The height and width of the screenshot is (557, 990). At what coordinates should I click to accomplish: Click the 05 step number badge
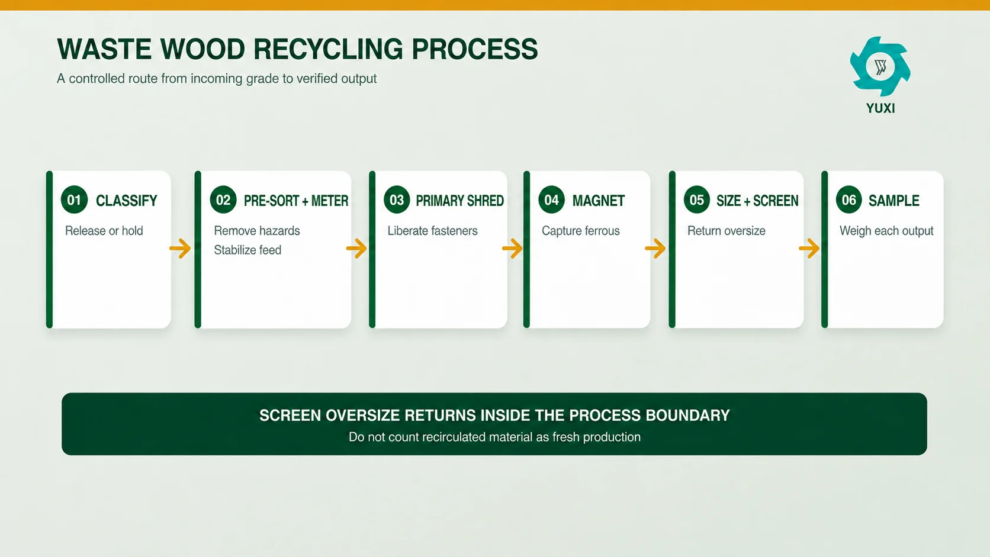[x=697, y=200]
